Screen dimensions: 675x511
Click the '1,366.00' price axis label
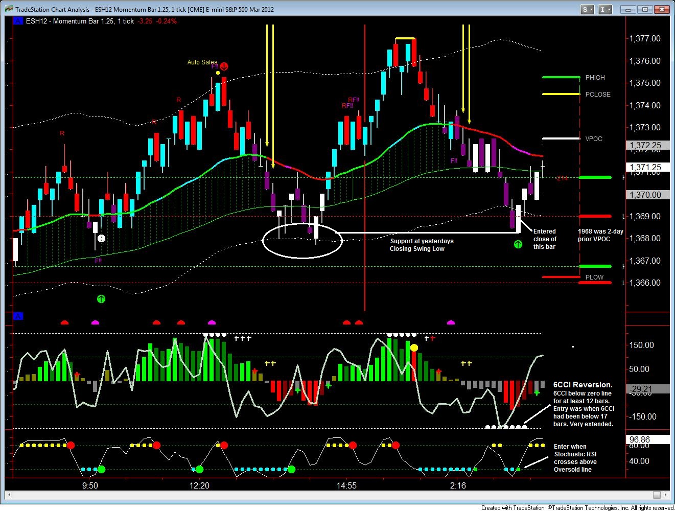[644, 283]
